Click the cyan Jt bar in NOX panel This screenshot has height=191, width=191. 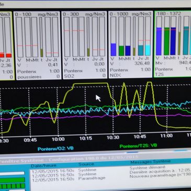pyautogui.click(x=148, y=50)
